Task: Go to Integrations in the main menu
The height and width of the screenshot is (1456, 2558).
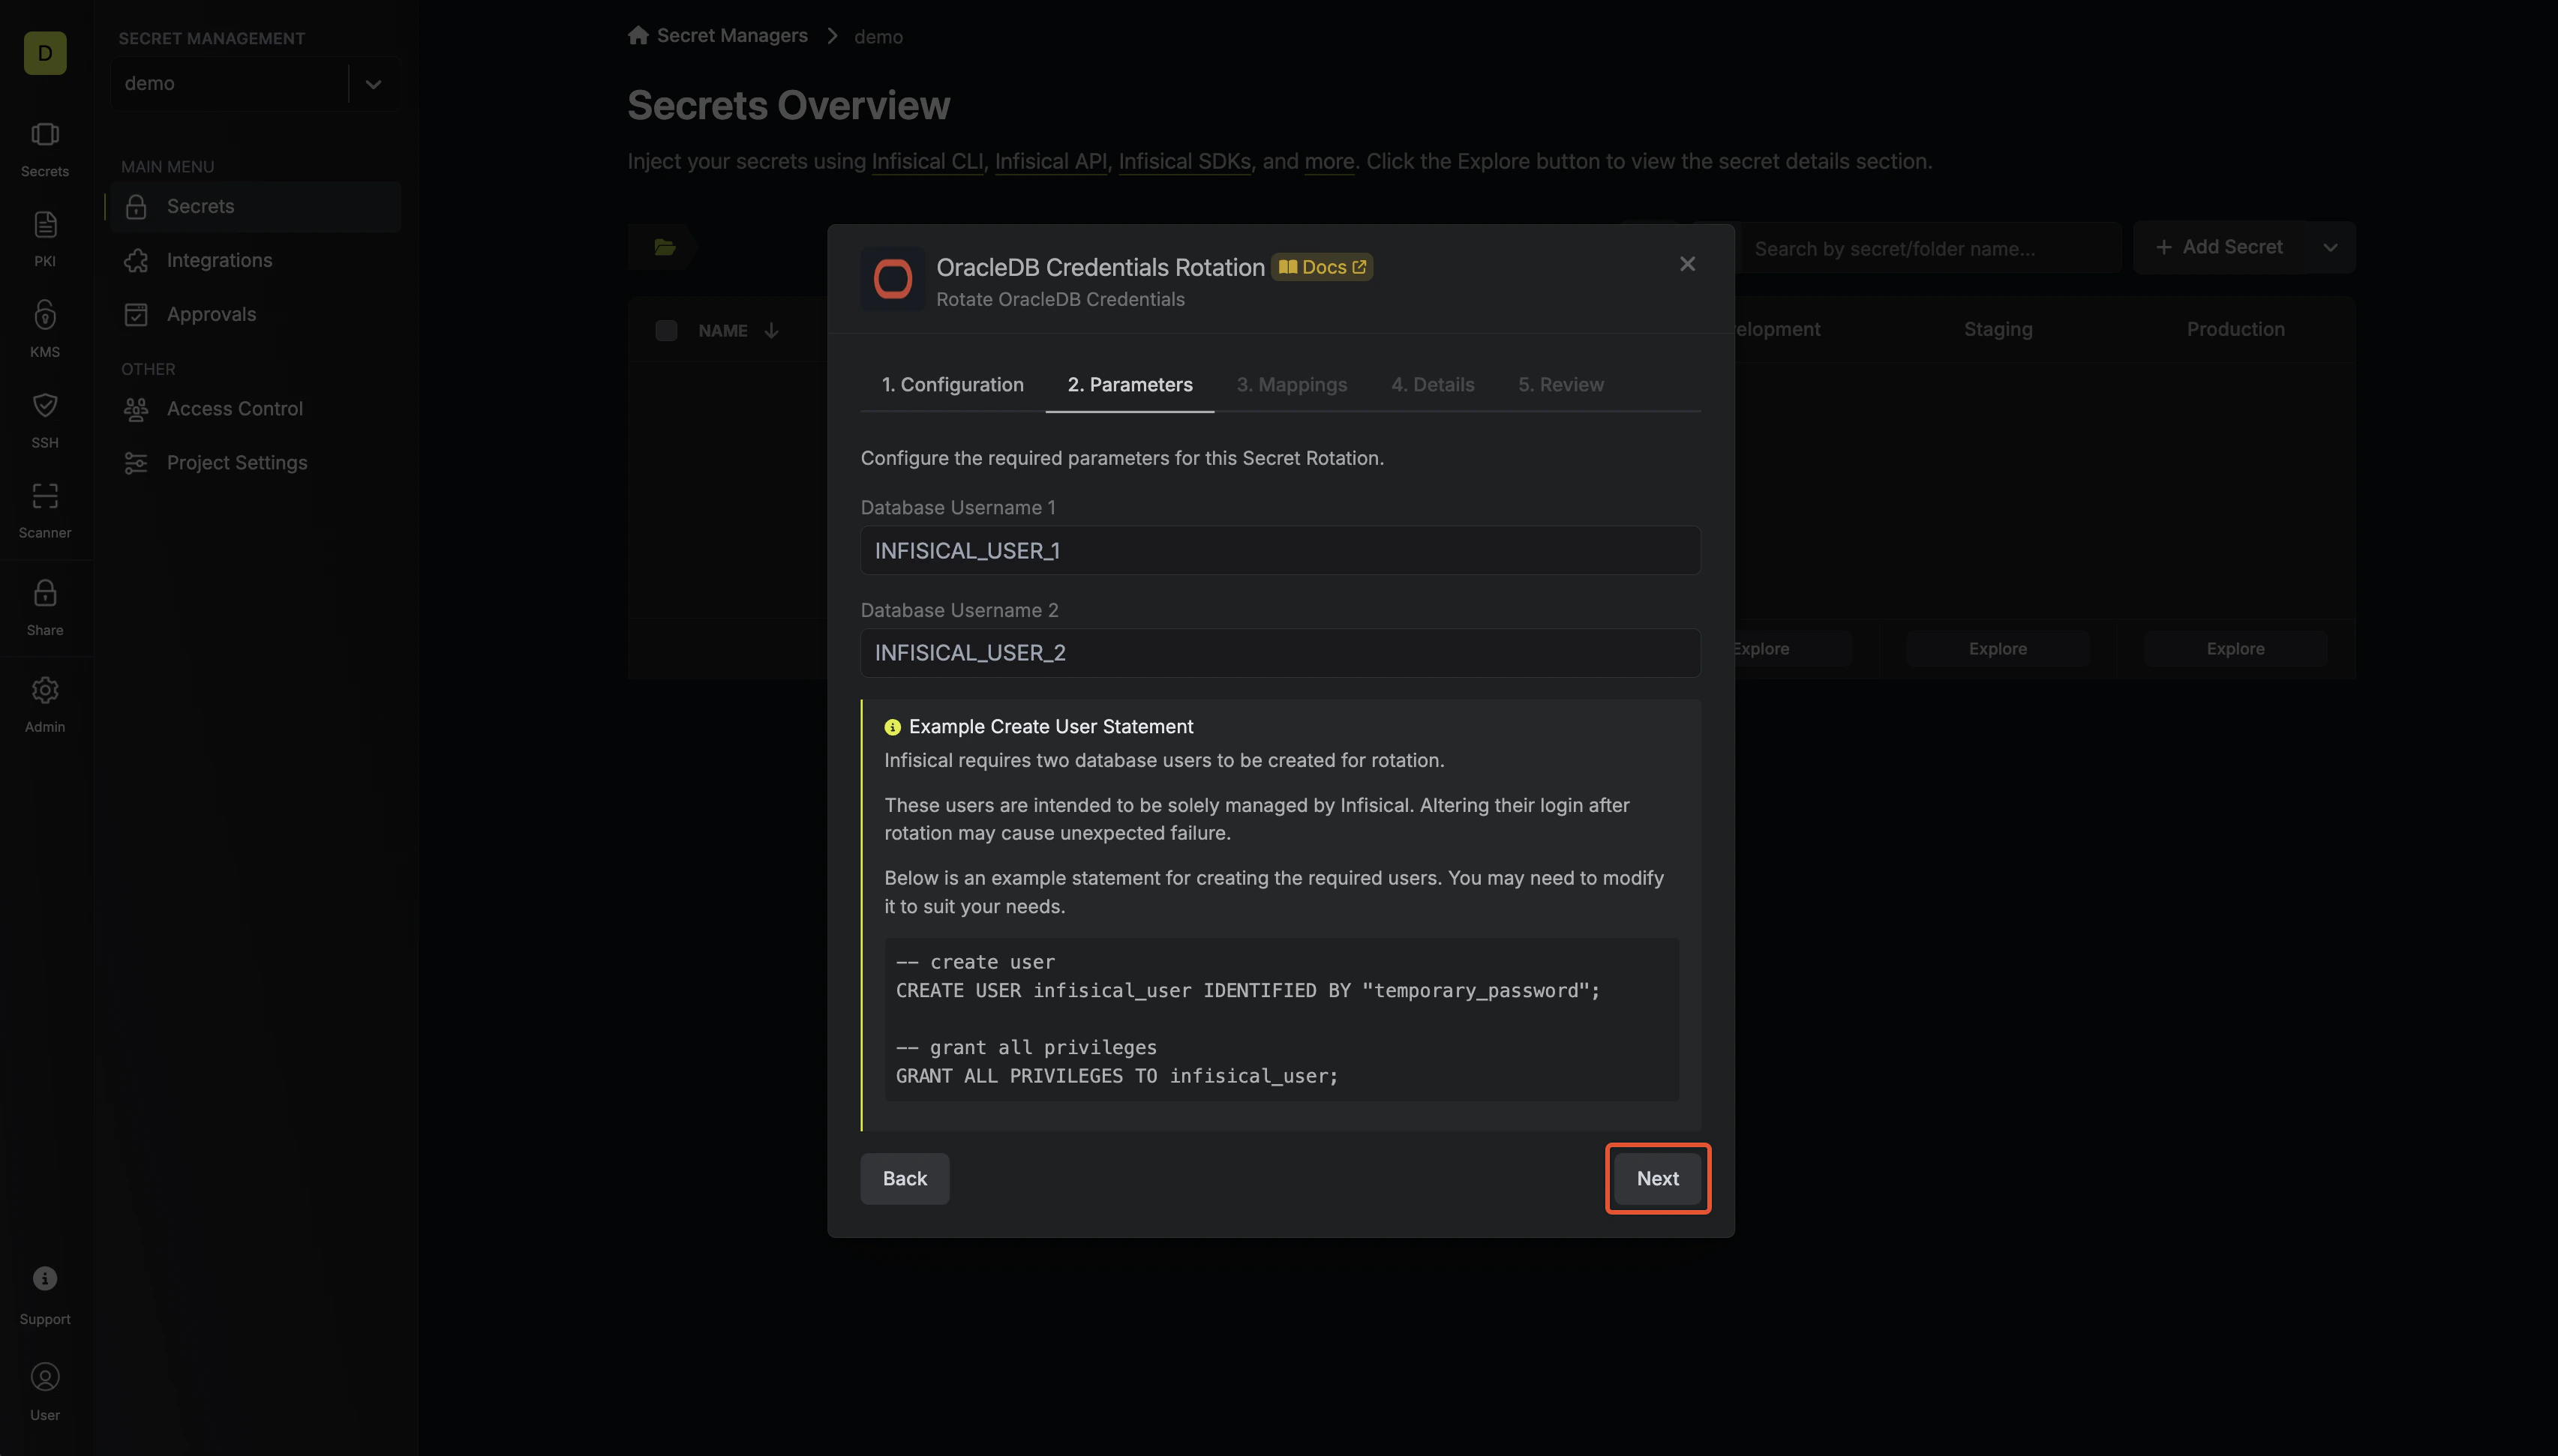Action: click(255, 261)
